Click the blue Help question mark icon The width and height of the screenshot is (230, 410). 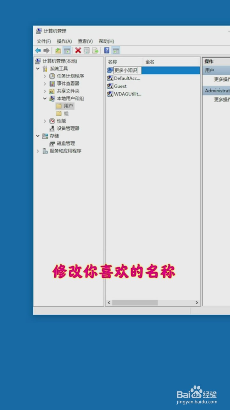click(107, 50)
